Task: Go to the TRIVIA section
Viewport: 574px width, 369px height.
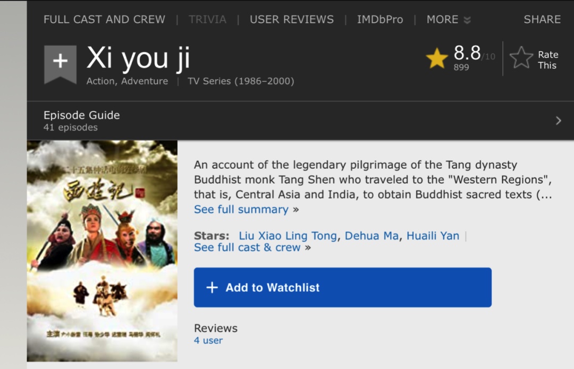Action: pyautogui.click(x=207, y=20)
